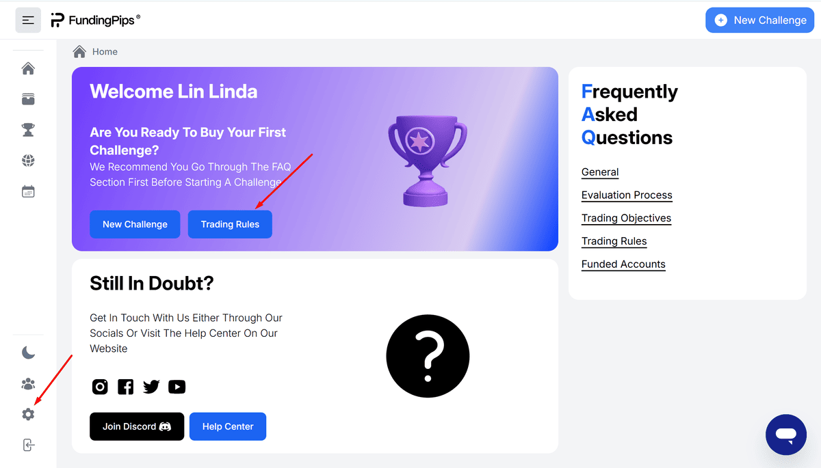The image size is (821, 468).
Task: Open the wallet icon in the sidebar
Action: (x=28, y=100)
